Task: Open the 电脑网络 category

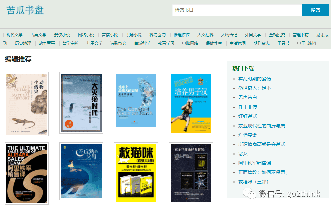Action: coord(190,43)
